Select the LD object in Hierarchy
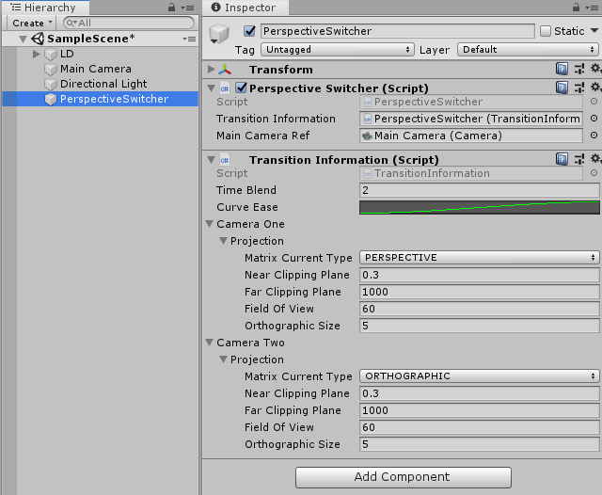Screen dimensions: 602x495 (x=67, y=54)
